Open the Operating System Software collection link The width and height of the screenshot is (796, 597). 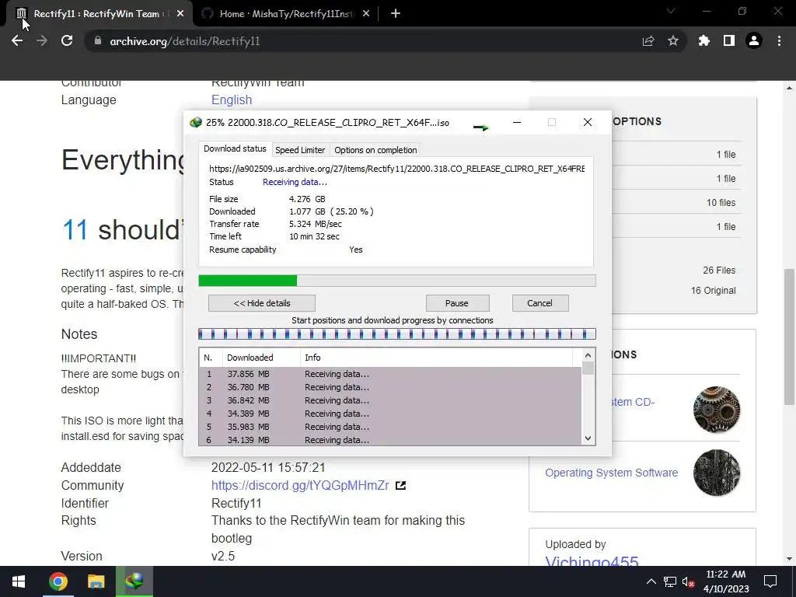(611, 473)
